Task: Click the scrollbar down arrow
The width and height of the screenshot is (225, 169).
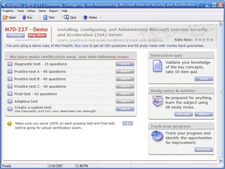Action: [x=221, y=160]
